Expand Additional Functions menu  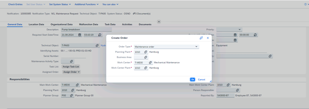click(x=87, y=4)
